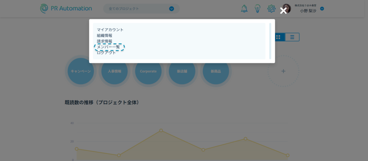The image size is (368, 161).
Task: Expand the account menu arrow beside 小野 梨沙
Action: pos(322,9)
